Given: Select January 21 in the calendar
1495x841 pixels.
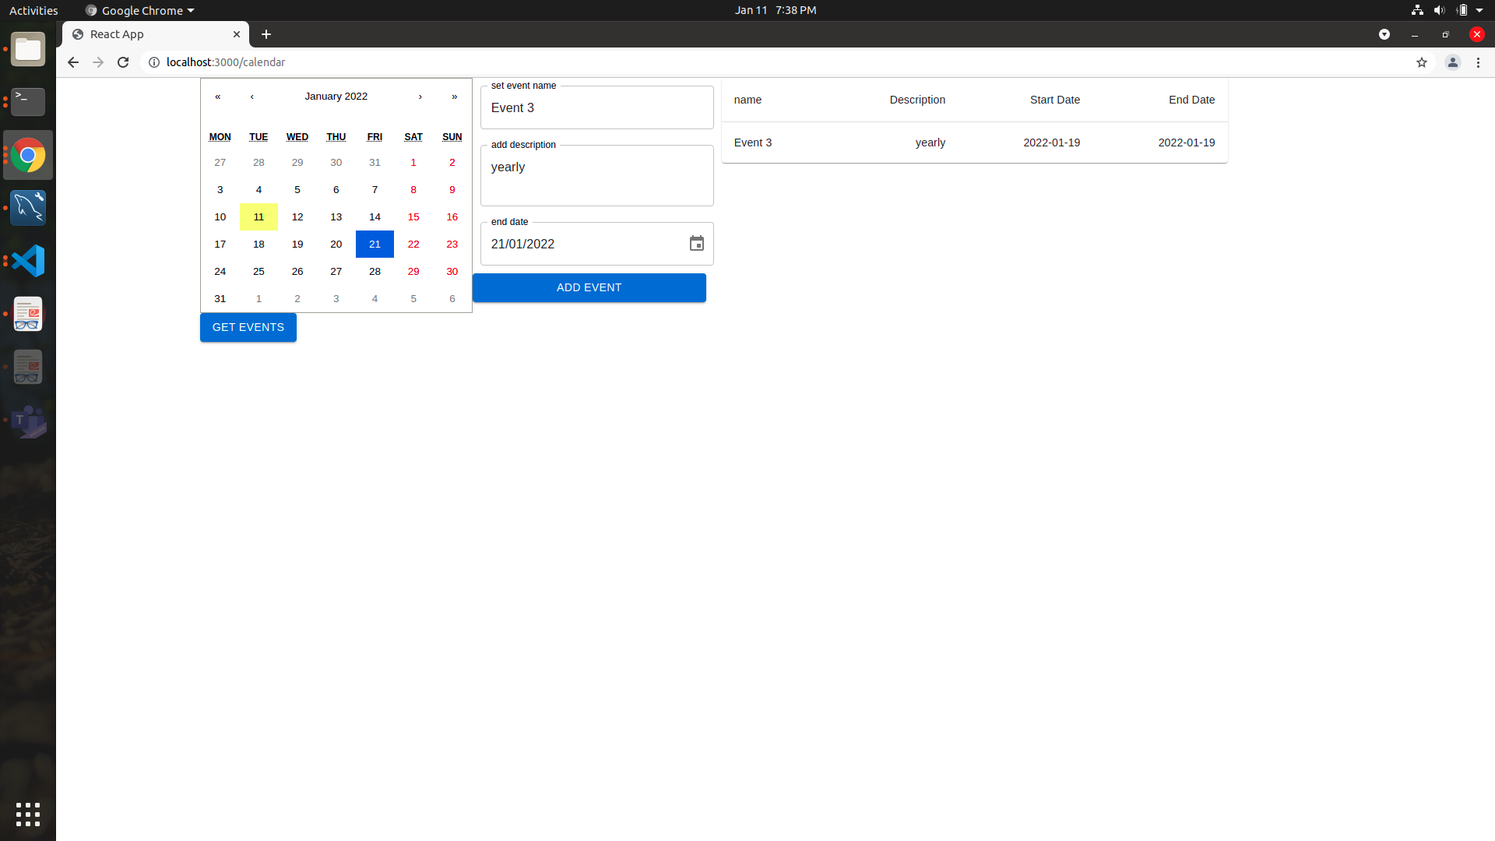Looking at the screenshot, I should click(375, 244).
